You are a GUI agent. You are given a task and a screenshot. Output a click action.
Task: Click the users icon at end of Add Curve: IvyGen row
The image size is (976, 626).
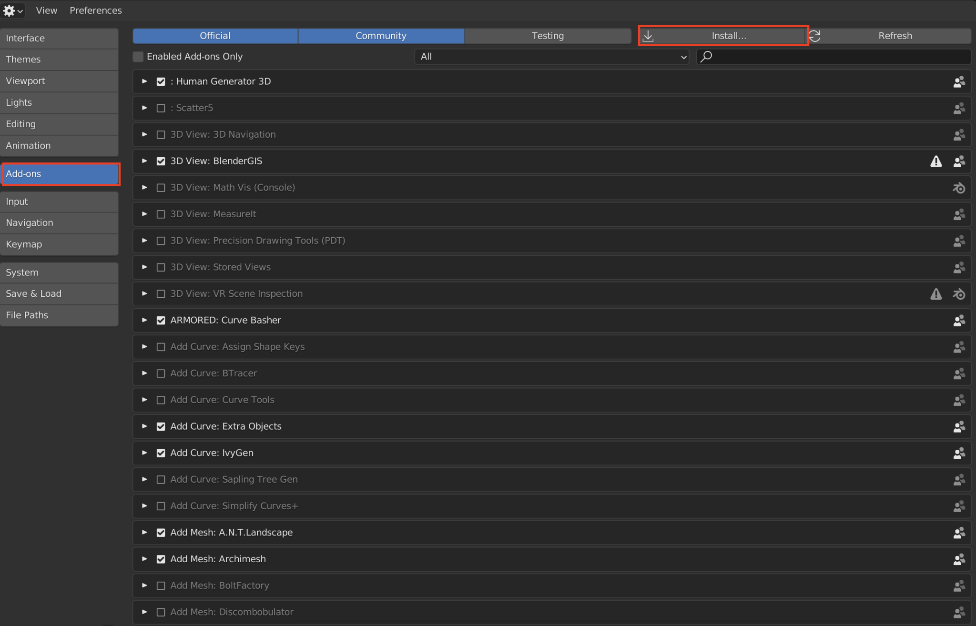(x=959, y=453)
